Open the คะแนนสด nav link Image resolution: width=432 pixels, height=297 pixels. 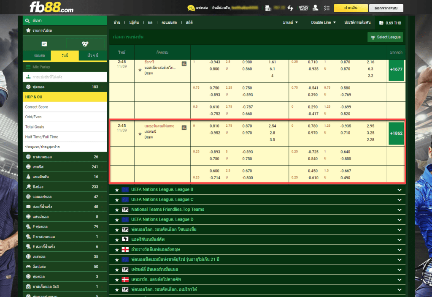pyautogui.click(x=169, y=22)
